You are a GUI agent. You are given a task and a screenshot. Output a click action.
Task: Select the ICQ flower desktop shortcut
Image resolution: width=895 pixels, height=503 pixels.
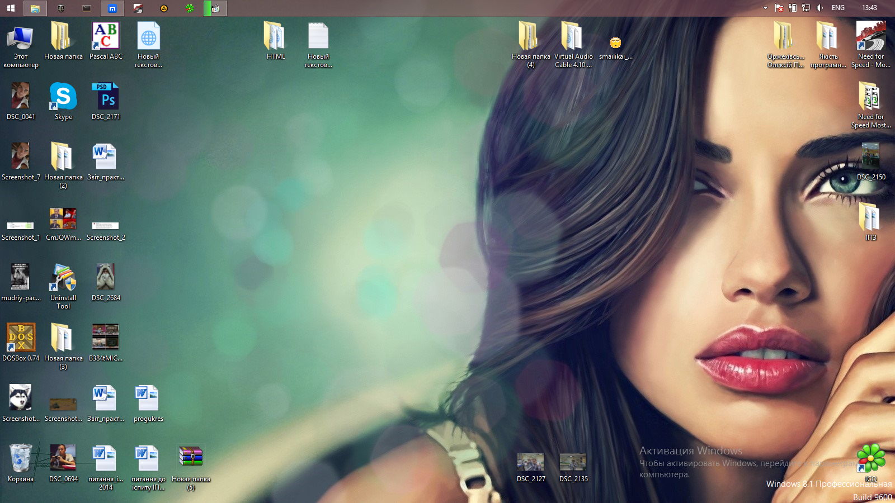(871, 459)
